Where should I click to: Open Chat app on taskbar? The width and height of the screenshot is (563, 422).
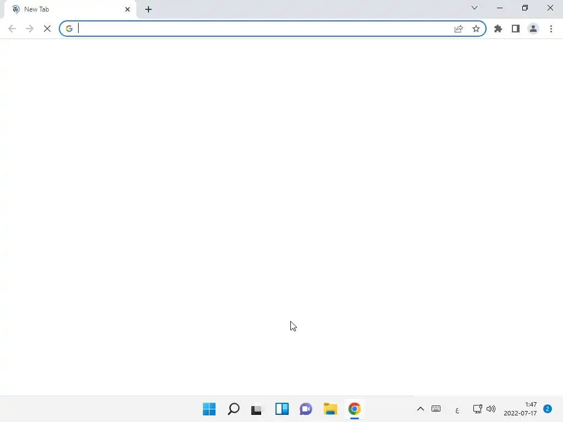click(306, 409)
